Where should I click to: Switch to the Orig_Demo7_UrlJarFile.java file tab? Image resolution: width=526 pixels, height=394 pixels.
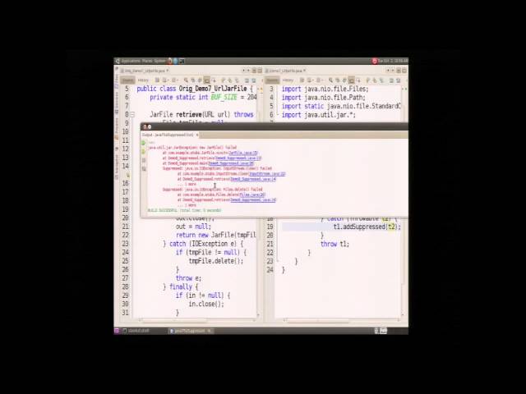pyautogui.click(x=145, y=71)
